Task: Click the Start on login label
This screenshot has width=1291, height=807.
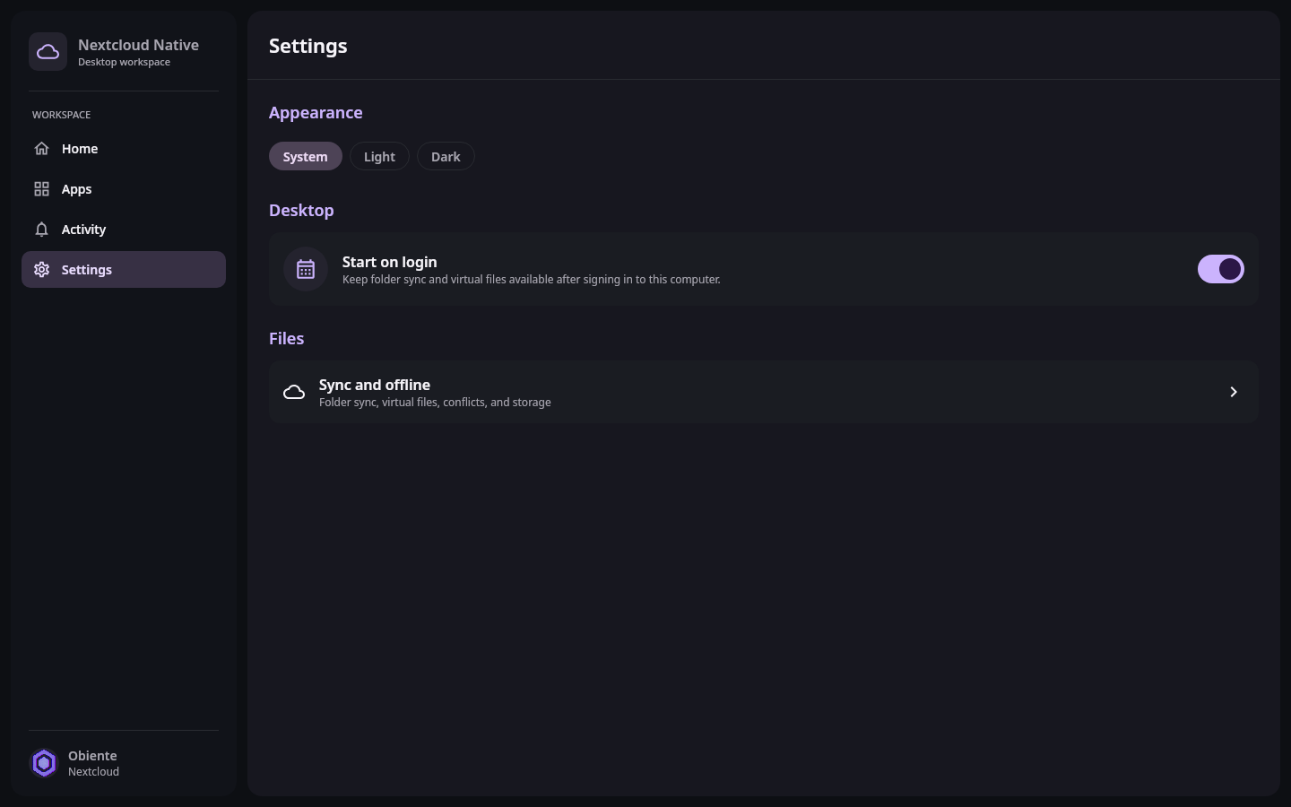Action: [x=389, y=262]
